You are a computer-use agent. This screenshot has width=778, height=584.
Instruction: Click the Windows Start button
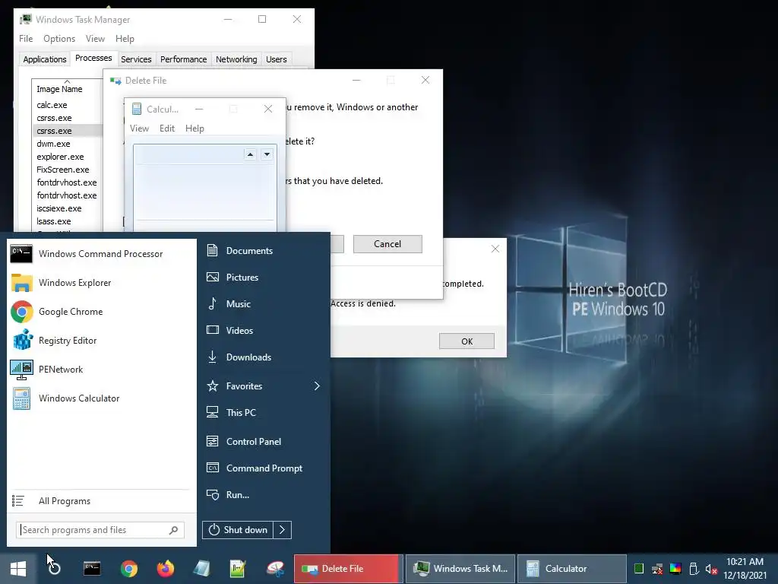18,569
